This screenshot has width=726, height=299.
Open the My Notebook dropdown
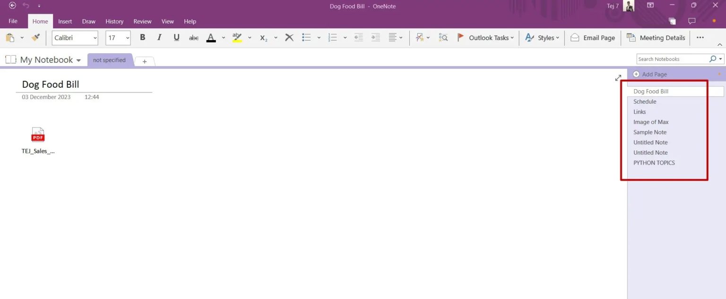tap(78, 59)
